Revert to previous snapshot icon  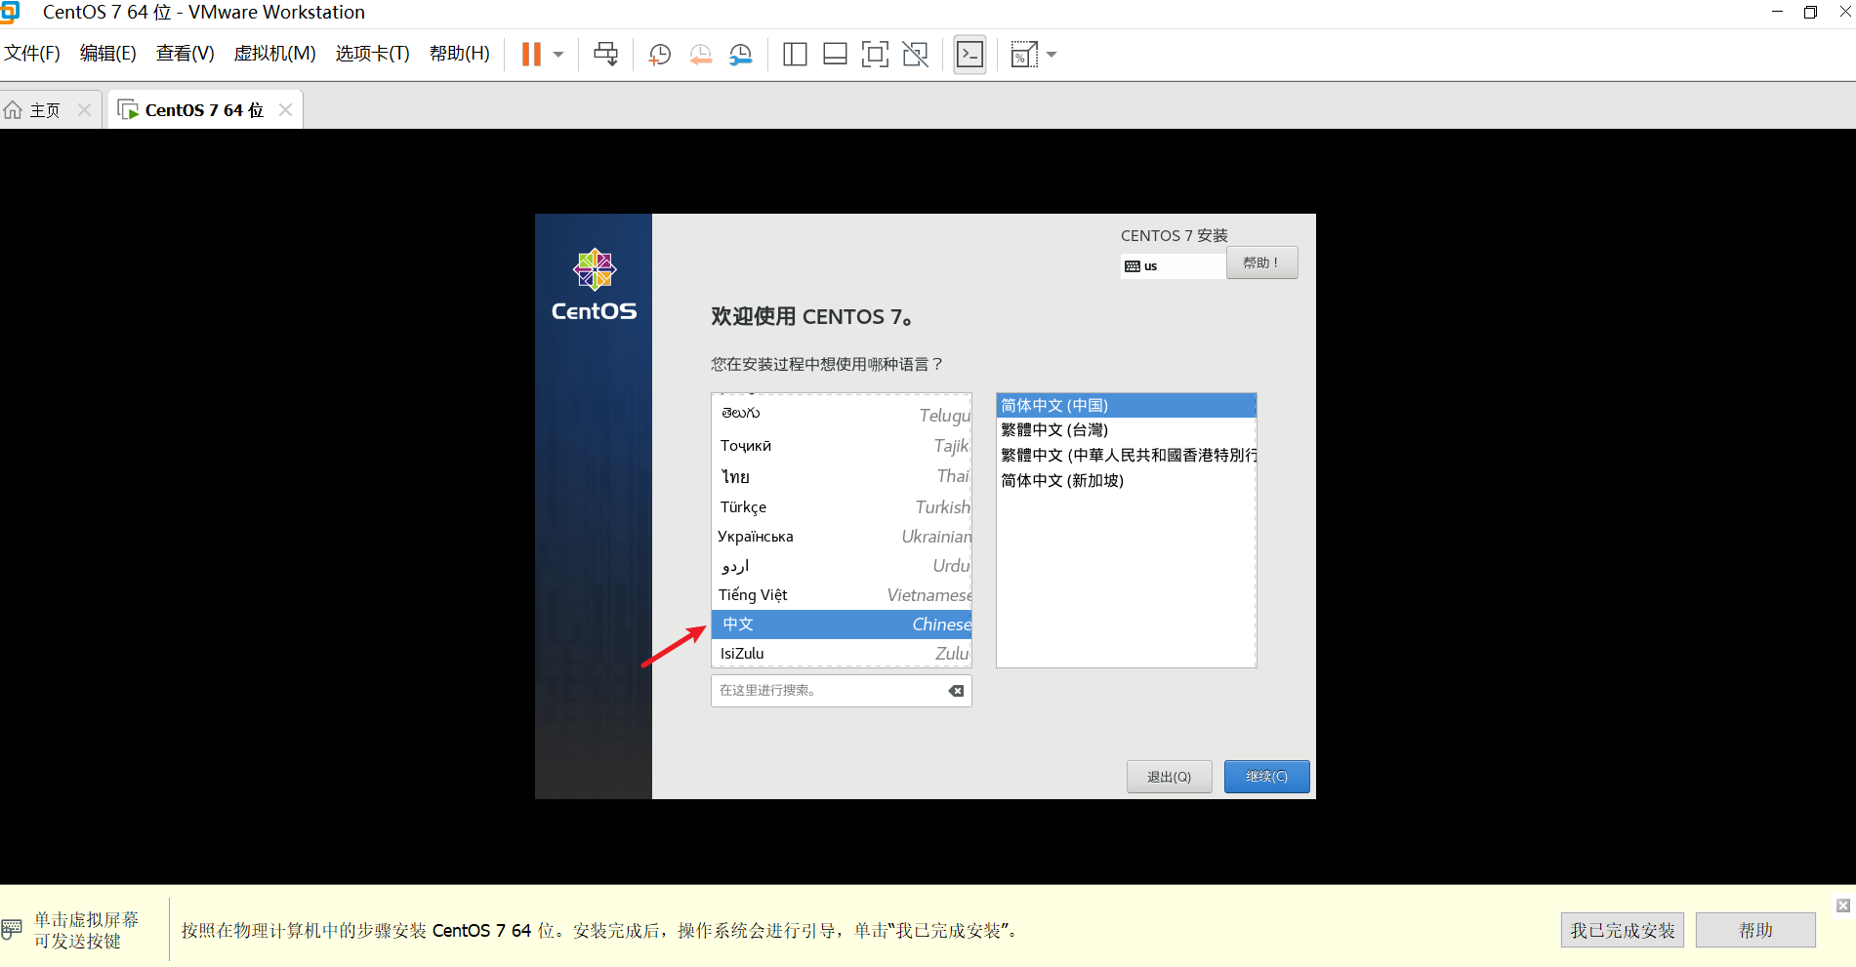[x=700, y=55]
